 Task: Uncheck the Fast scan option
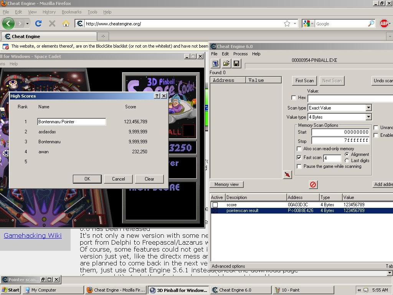[x=299, y=157]
